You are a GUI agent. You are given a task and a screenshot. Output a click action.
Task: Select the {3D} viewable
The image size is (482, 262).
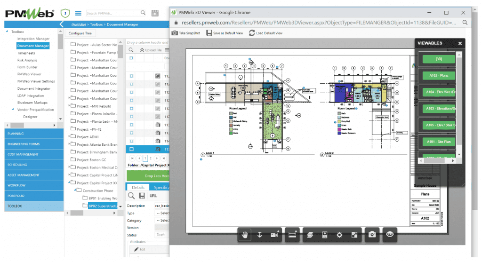pyautogui.click(x=439, y=59)
